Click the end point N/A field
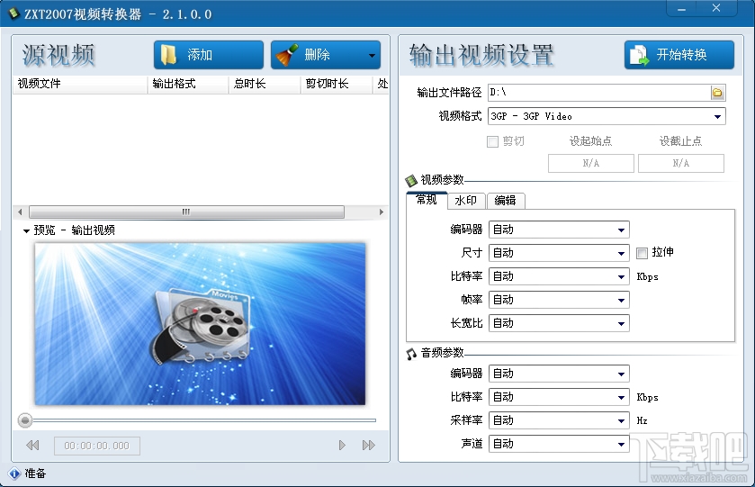The height and width of the screenshot is (487, 755). (x=681, y=163)
